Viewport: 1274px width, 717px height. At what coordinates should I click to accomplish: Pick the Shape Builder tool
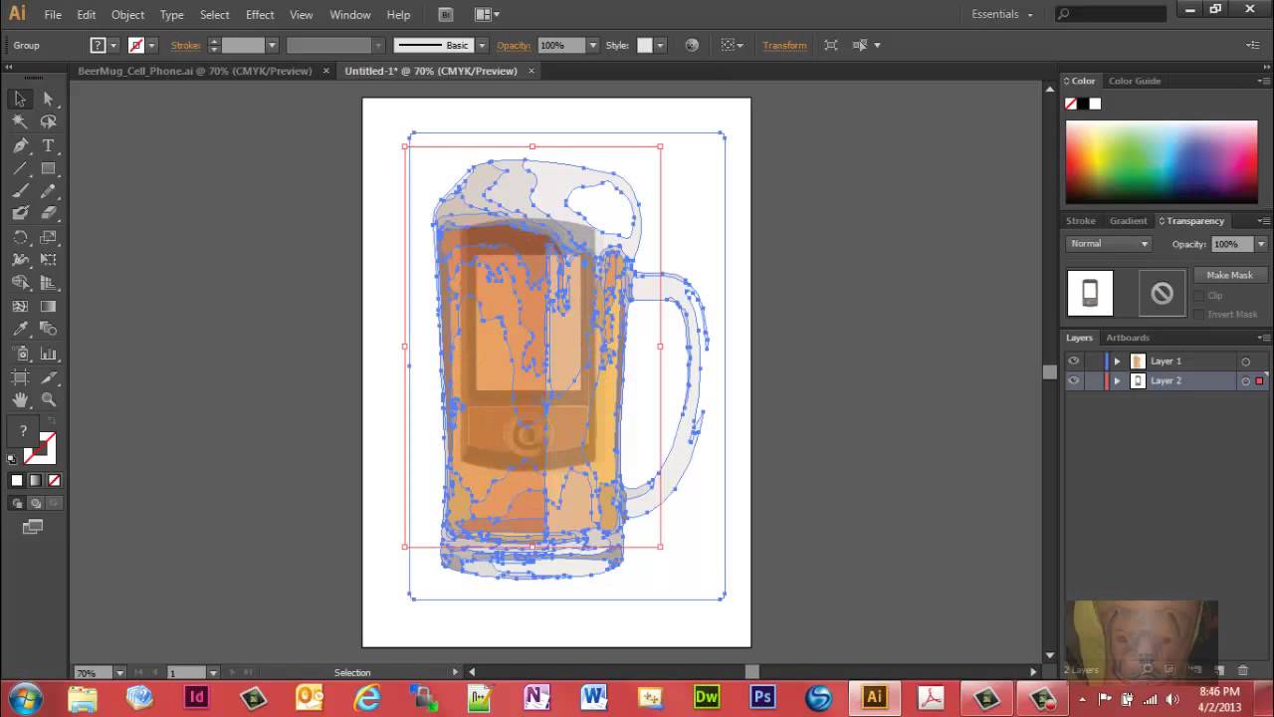click(20, 284)
